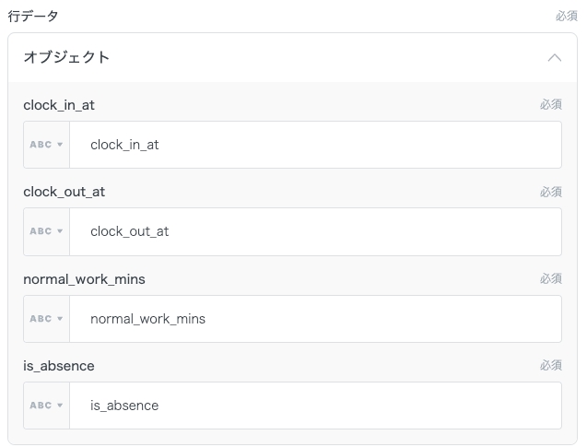The height and width of the screenshot is (447, 587).
Task: Focus the clock_in_at value input field
Action: pyautogui.click(x=315, y=145)
